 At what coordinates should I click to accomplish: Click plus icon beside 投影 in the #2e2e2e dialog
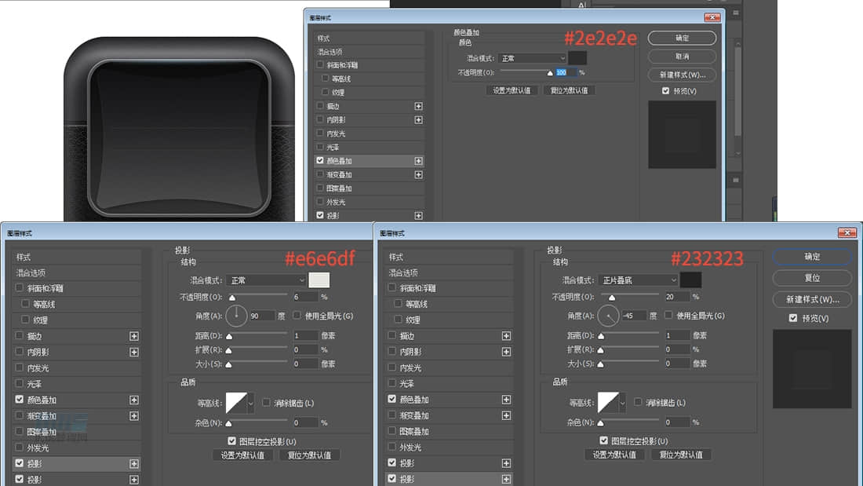pyautogui.click(x=418, y=215)
